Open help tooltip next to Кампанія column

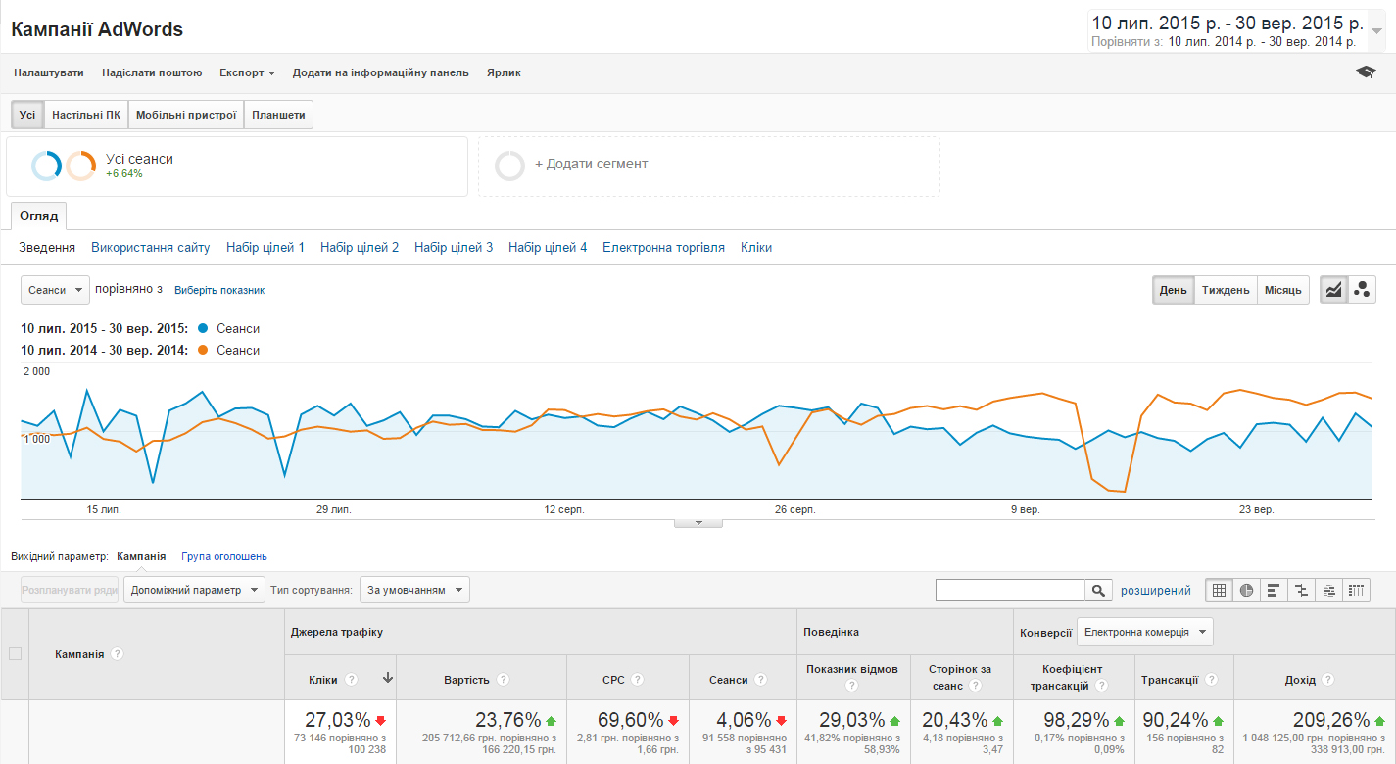point(118,654)
